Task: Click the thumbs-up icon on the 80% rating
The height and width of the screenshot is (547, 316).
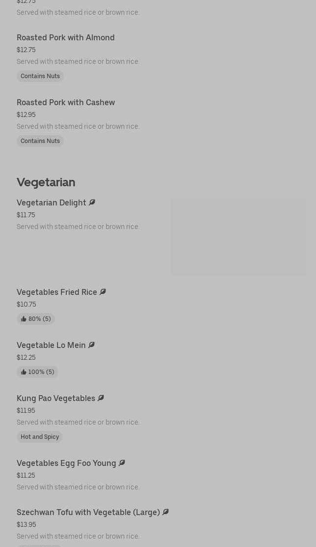Action: (x=24, y=319)
